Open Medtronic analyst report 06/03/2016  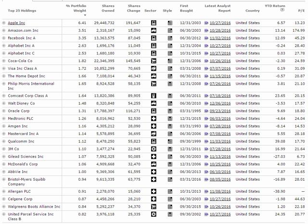coord(220,119)
